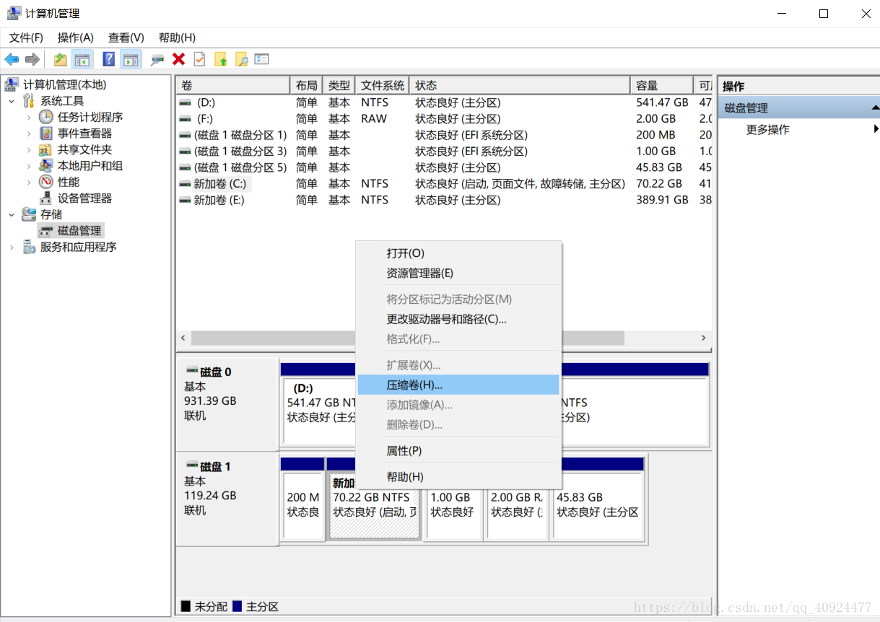880x622 pixels.
Task: Expand the 事件查看器 node arrow
Action: (x=29, y=133)
